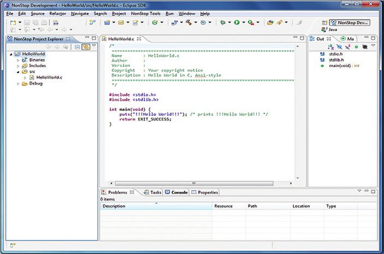This screenshot has height=254, width=384.
Task: Click the Type column header
Action: pyautogui.click(x=340, y=206)
